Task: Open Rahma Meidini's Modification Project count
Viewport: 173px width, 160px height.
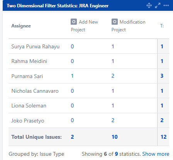Action: pos(113,61)
